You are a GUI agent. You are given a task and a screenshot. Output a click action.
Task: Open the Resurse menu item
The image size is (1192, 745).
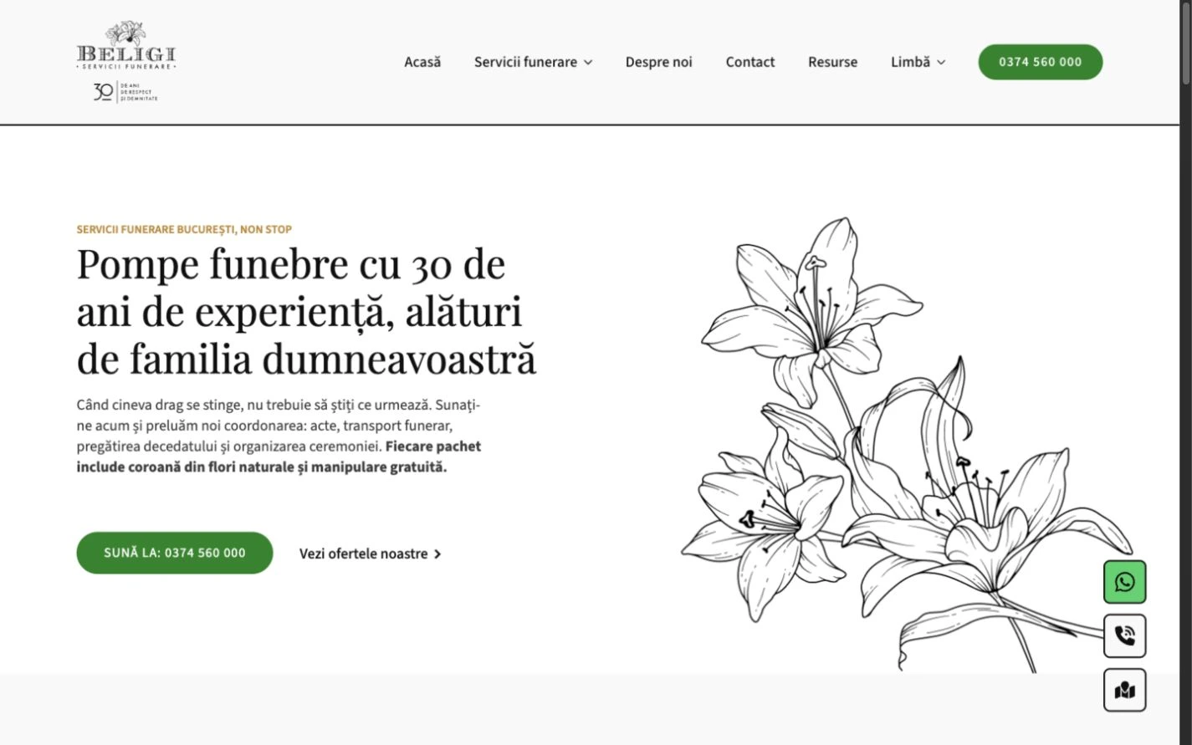pos(832,62)
